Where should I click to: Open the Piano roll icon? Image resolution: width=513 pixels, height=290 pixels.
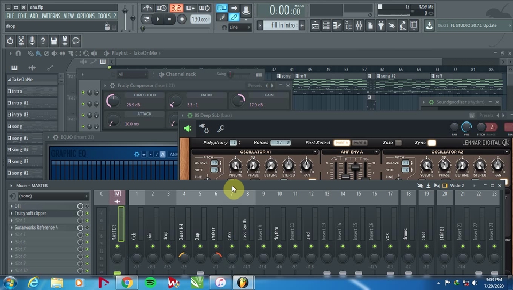pos(337,25)
